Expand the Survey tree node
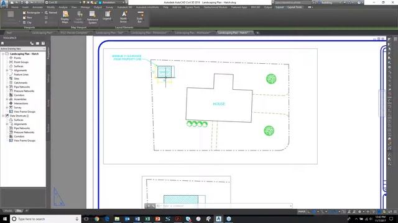 7,107
